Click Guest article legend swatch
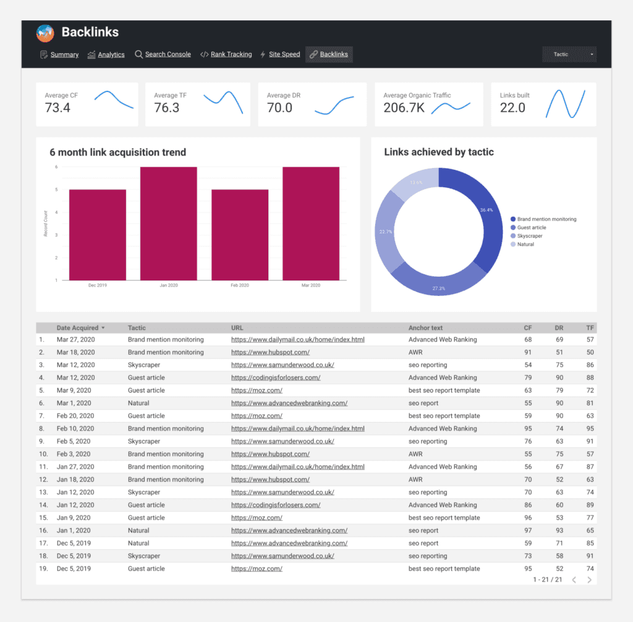This screenshot has width=633, height=622. click(x=513, y=227)
